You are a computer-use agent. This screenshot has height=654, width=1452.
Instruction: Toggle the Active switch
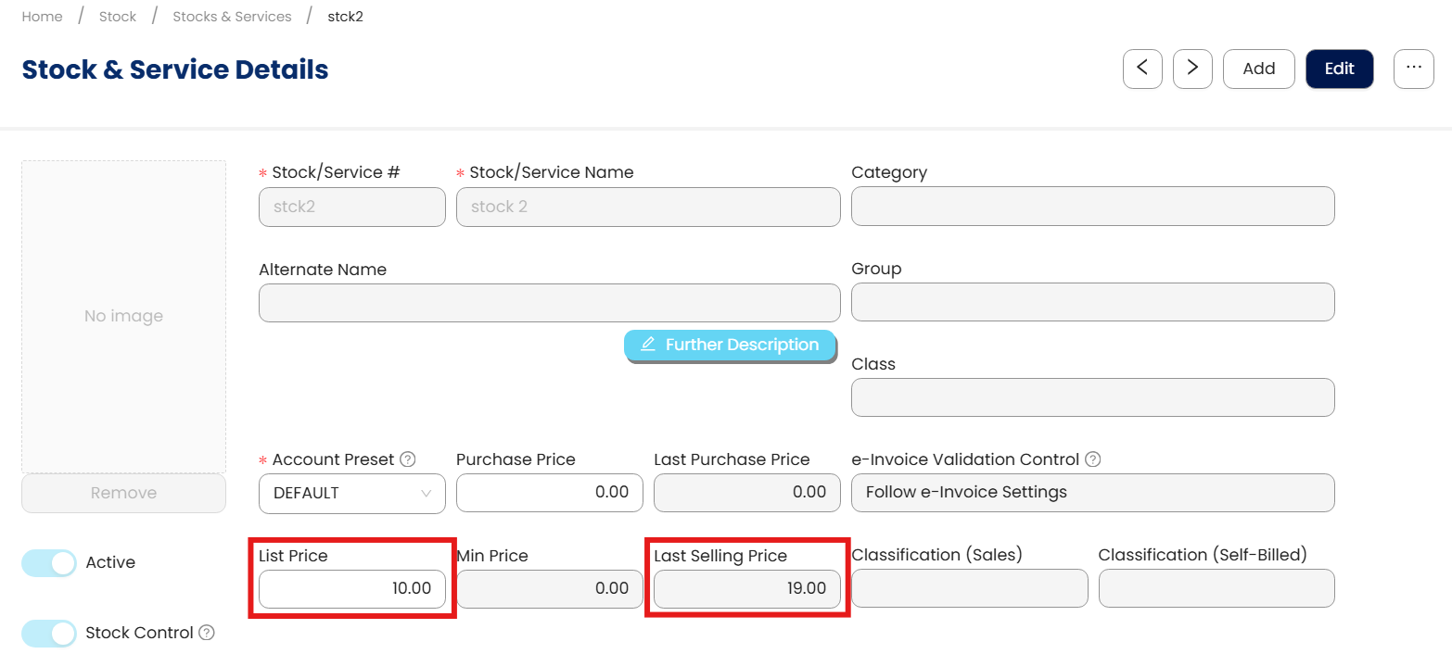[x=49, y=562]
